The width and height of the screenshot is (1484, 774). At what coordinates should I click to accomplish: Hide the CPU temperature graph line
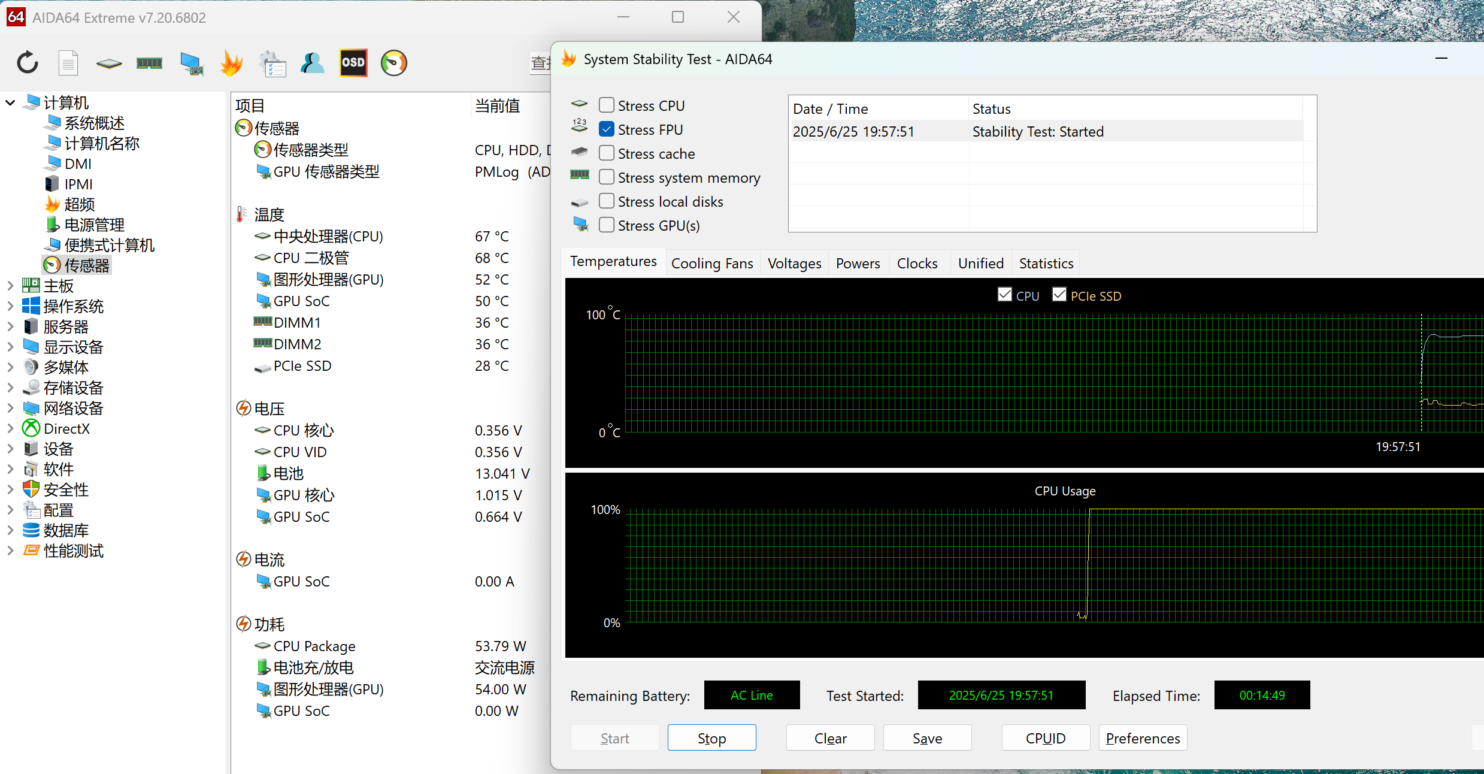pos(1005,295)
